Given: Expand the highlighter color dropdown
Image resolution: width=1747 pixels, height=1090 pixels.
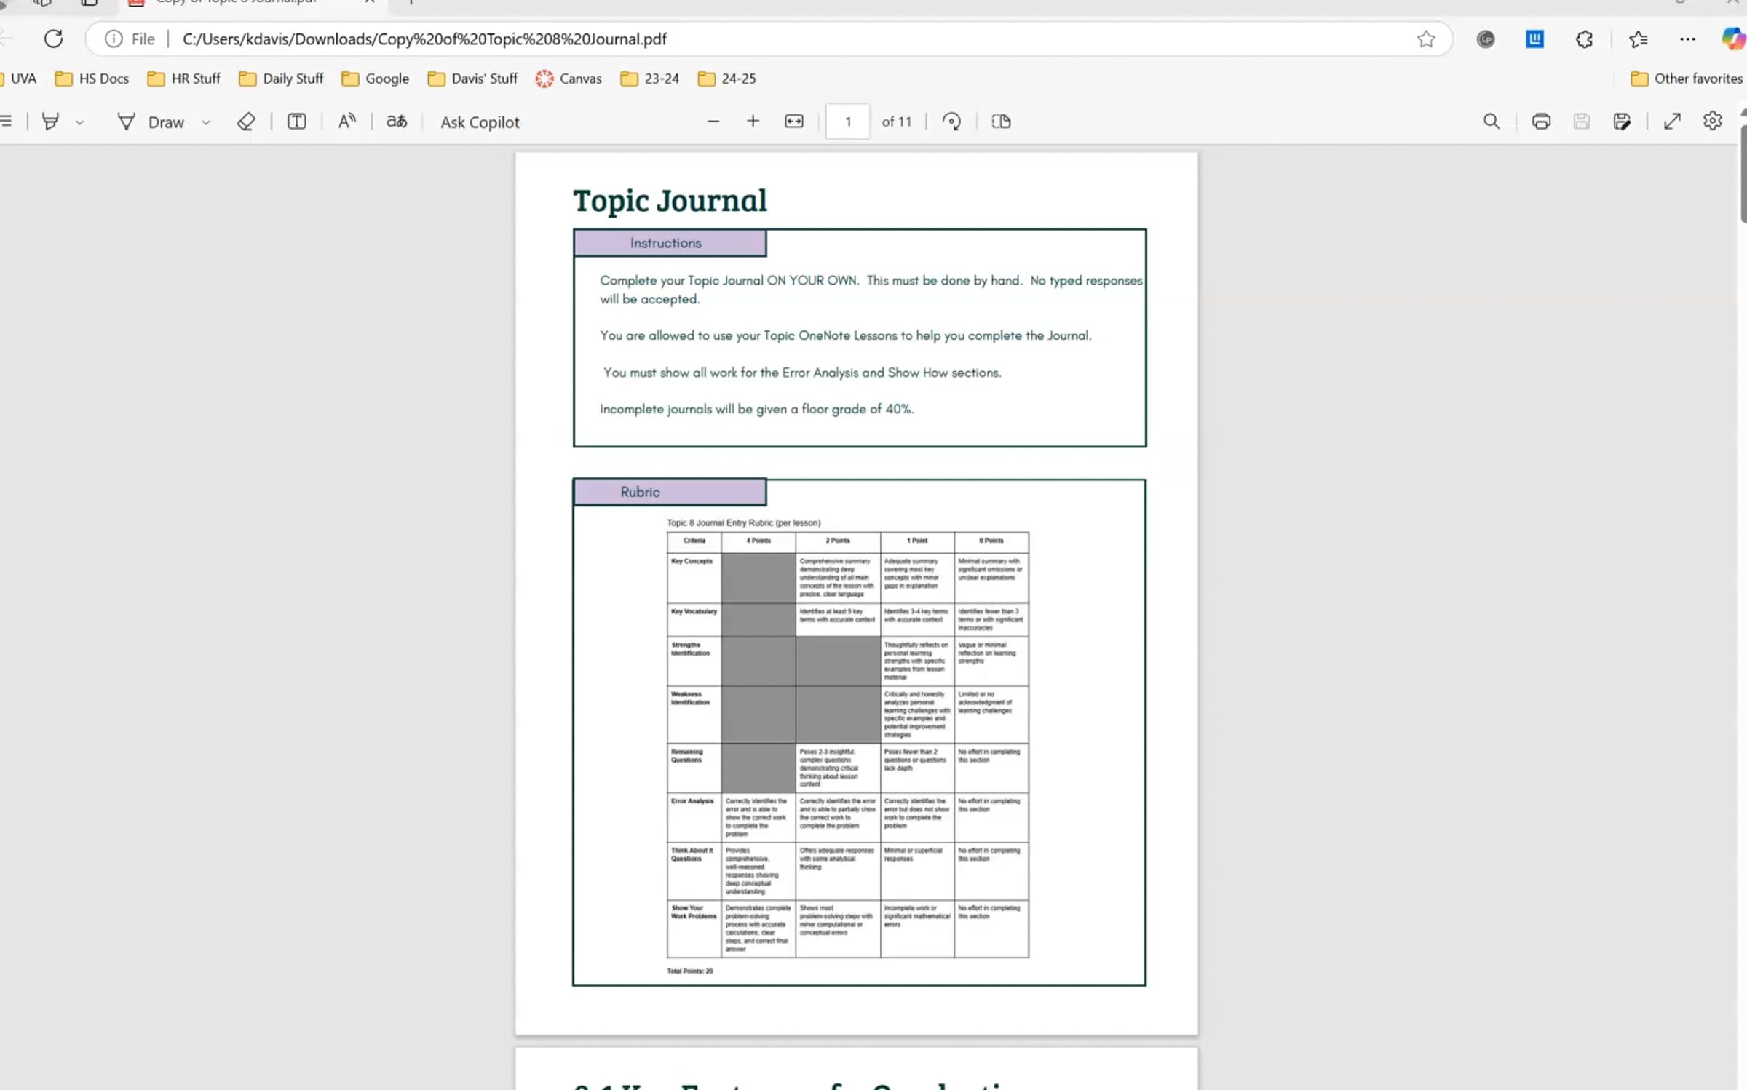Looking at the screenshot, I should (x=79, y=122).
